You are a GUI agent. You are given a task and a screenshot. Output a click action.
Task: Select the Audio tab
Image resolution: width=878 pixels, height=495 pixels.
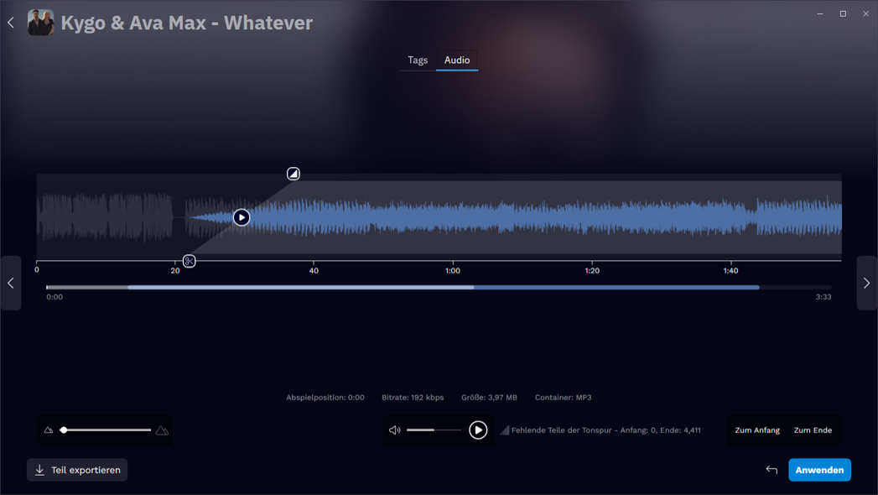coord(457,60)
